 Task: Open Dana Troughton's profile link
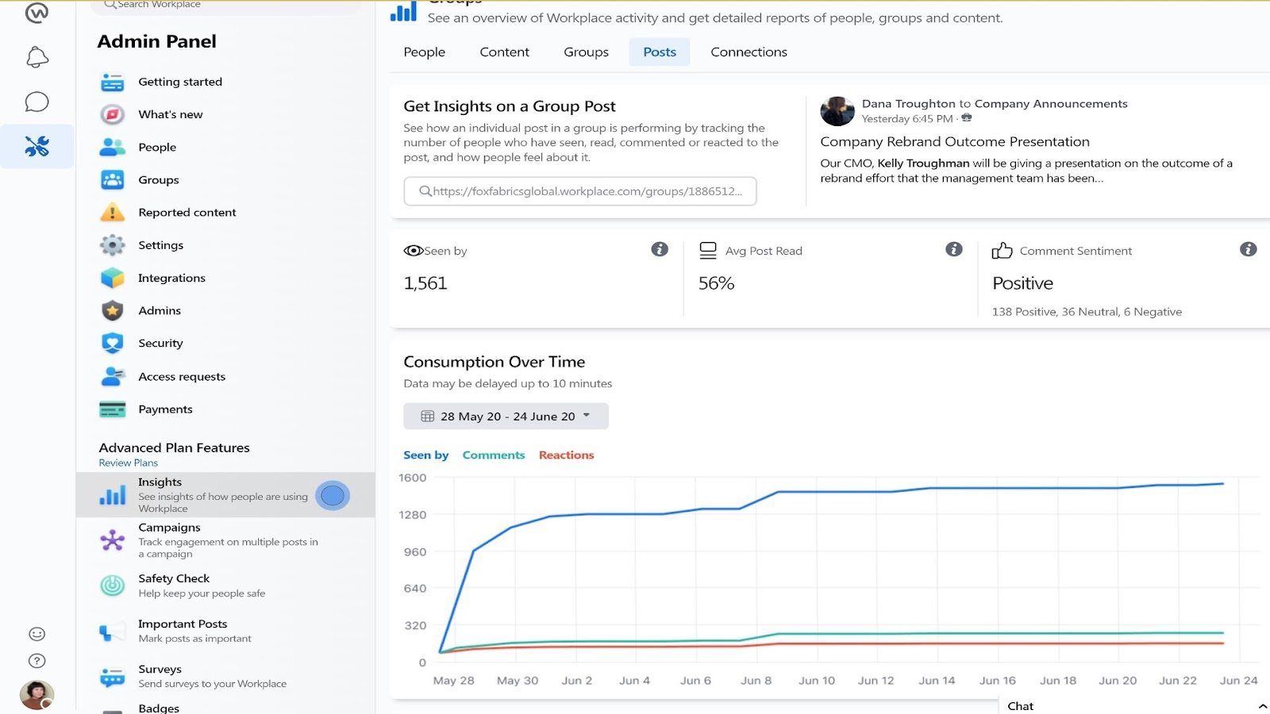tap(909, 103)
